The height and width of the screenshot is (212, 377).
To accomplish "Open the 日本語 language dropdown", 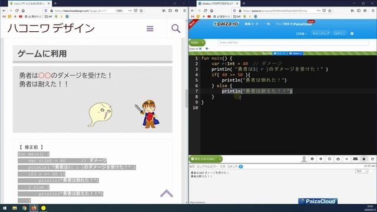I will 302,34.
